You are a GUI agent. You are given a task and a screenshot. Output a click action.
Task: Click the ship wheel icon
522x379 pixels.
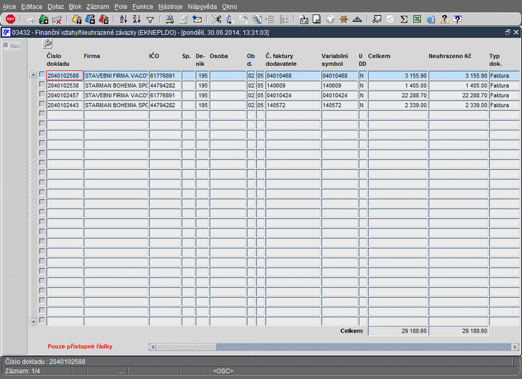[x=344, y=20]
